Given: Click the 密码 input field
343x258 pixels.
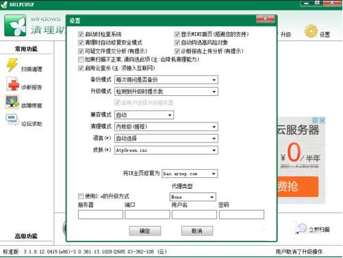Looking at the screenshot, I should pos(242,214).
